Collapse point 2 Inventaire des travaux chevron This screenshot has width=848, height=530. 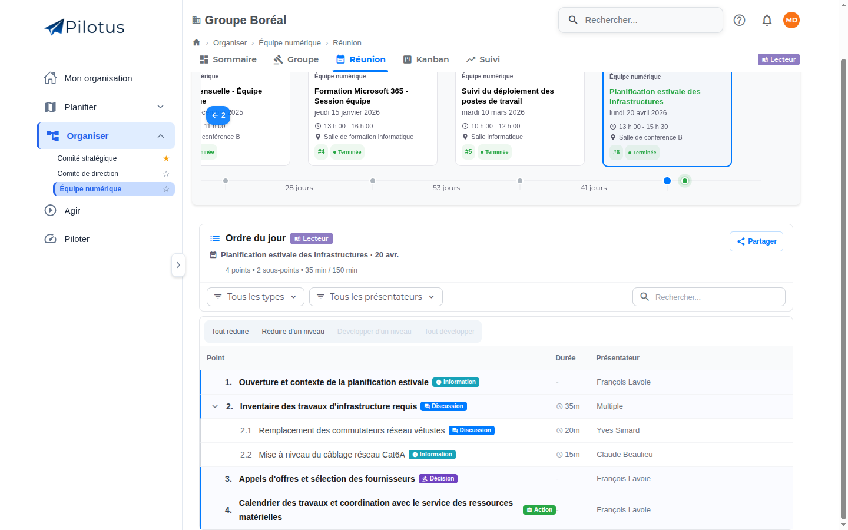[x=215, y=406]
